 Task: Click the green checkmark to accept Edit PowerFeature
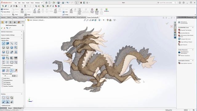(2, 28)
